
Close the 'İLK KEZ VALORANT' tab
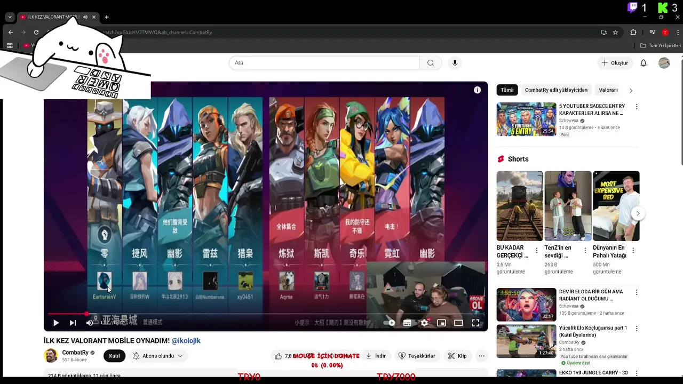(94, 17)
